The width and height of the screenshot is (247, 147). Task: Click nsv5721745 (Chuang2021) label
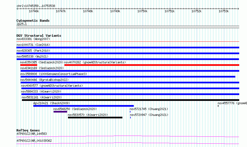149,109
